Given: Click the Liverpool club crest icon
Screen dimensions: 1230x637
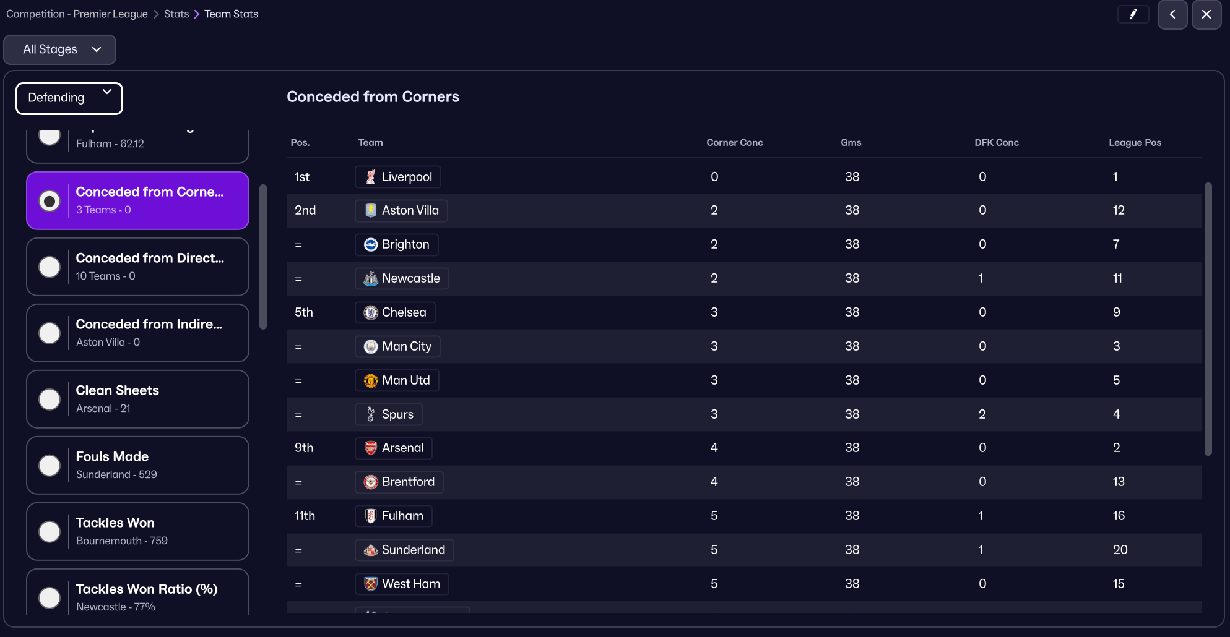Looking at the screenshot, I should click(371, 177).
